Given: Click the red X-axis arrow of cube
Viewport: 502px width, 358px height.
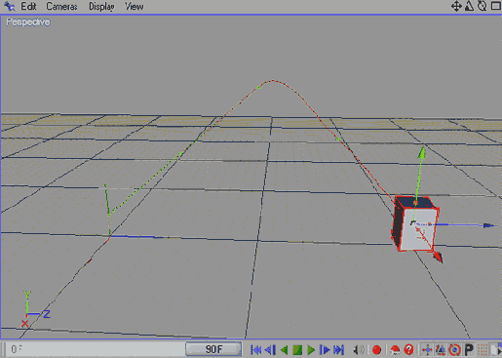Looking at the screenshot, I should 438,257.
